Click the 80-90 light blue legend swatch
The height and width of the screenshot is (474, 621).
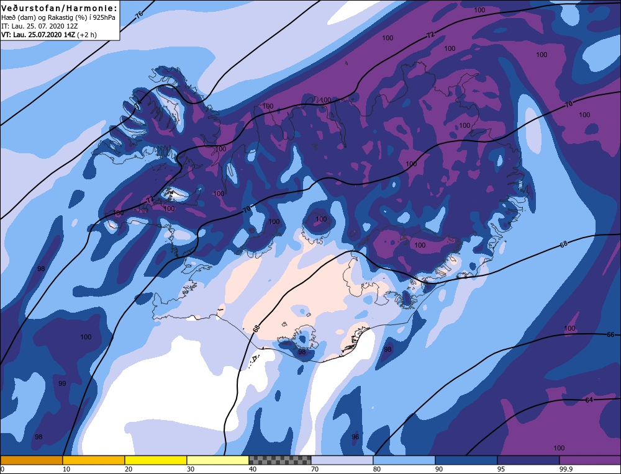[404, 460]
